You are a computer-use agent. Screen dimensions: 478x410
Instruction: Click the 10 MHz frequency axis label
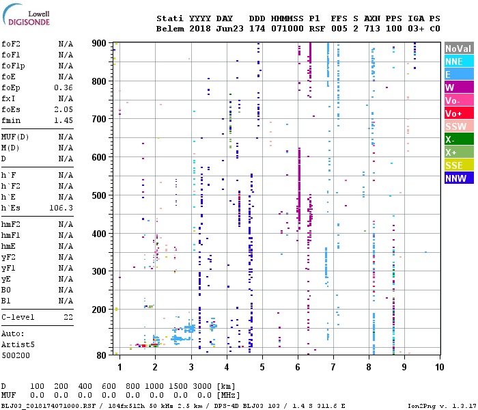[439, 367]
